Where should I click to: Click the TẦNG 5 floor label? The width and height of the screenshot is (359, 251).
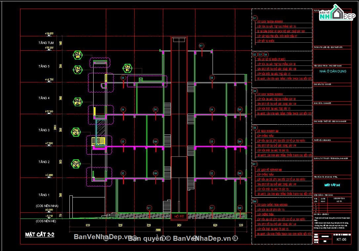[44, 66]
